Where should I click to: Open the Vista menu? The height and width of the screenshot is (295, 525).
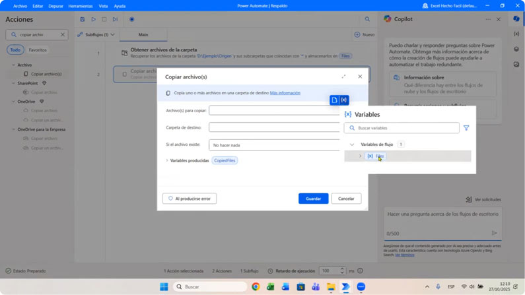[103, 6]
